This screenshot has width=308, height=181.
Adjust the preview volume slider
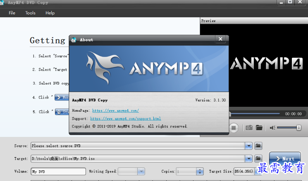(289, 128)
